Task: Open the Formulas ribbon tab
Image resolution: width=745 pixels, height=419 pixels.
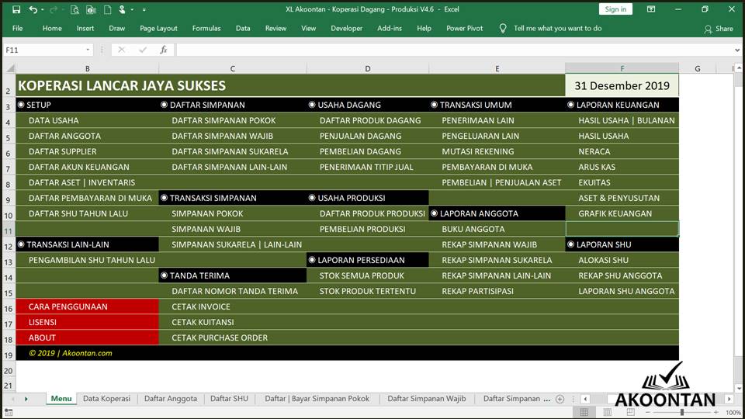Action: pos(206,29)
